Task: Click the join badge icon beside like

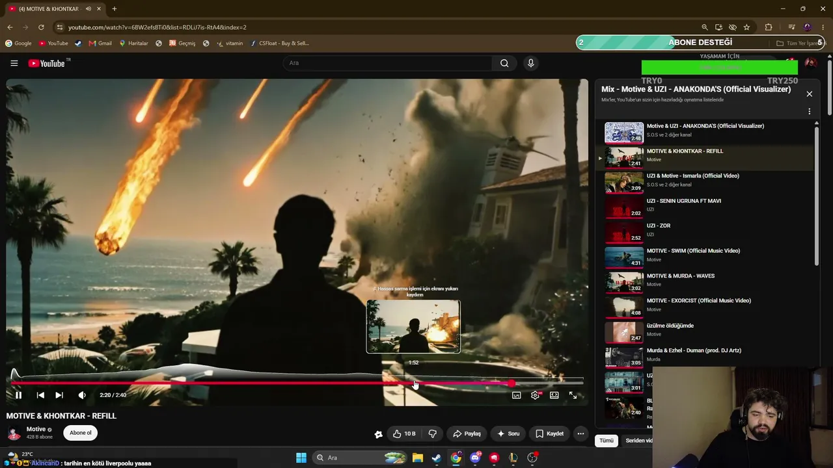Action: pyautogui.click(x=378, y=434)
